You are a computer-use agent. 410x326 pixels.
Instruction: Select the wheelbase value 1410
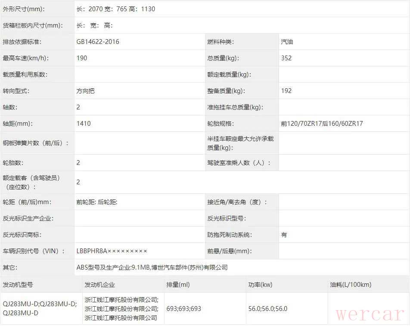84,124
